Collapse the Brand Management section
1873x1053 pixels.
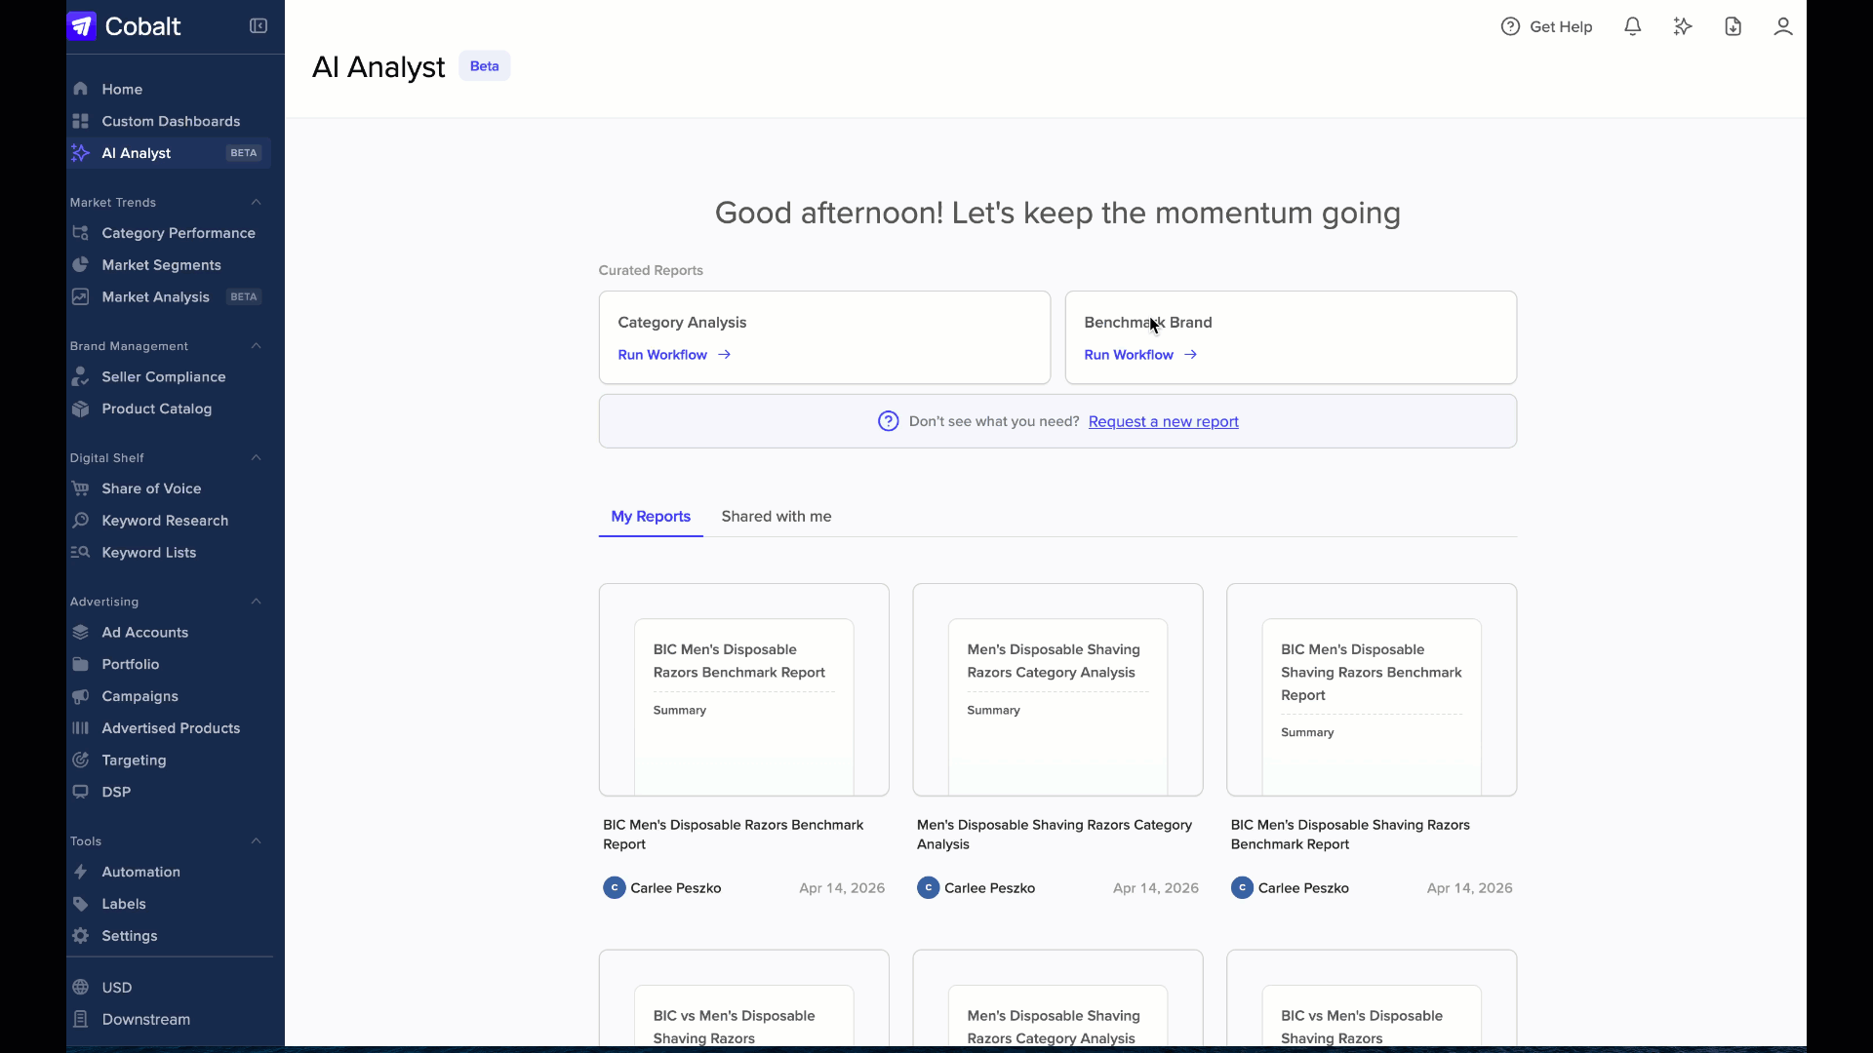pyautogui.click(x=257, y=346)
